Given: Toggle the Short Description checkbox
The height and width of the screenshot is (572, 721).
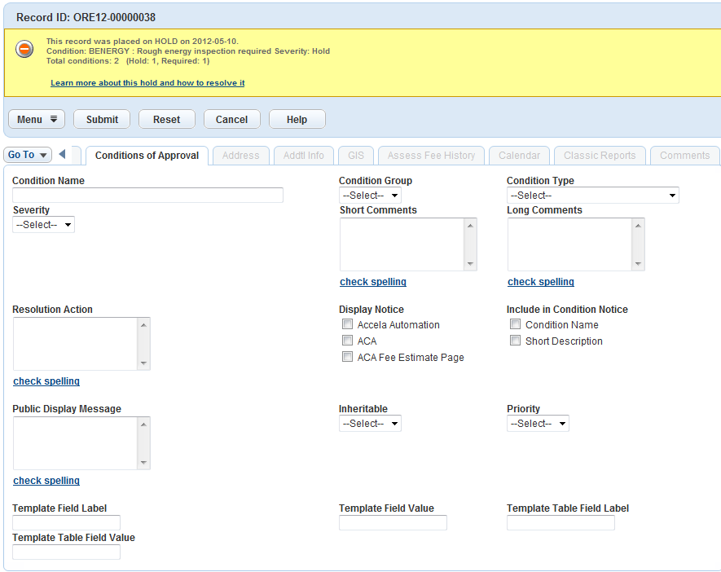Looking at the screenshot, I should [x=515, y=341].
